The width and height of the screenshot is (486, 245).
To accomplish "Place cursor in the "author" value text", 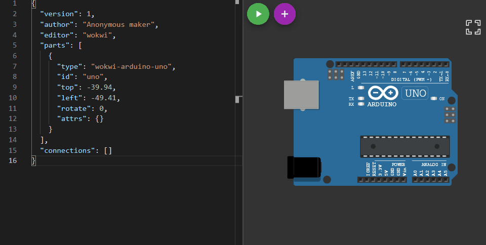I will coord(121,24).
